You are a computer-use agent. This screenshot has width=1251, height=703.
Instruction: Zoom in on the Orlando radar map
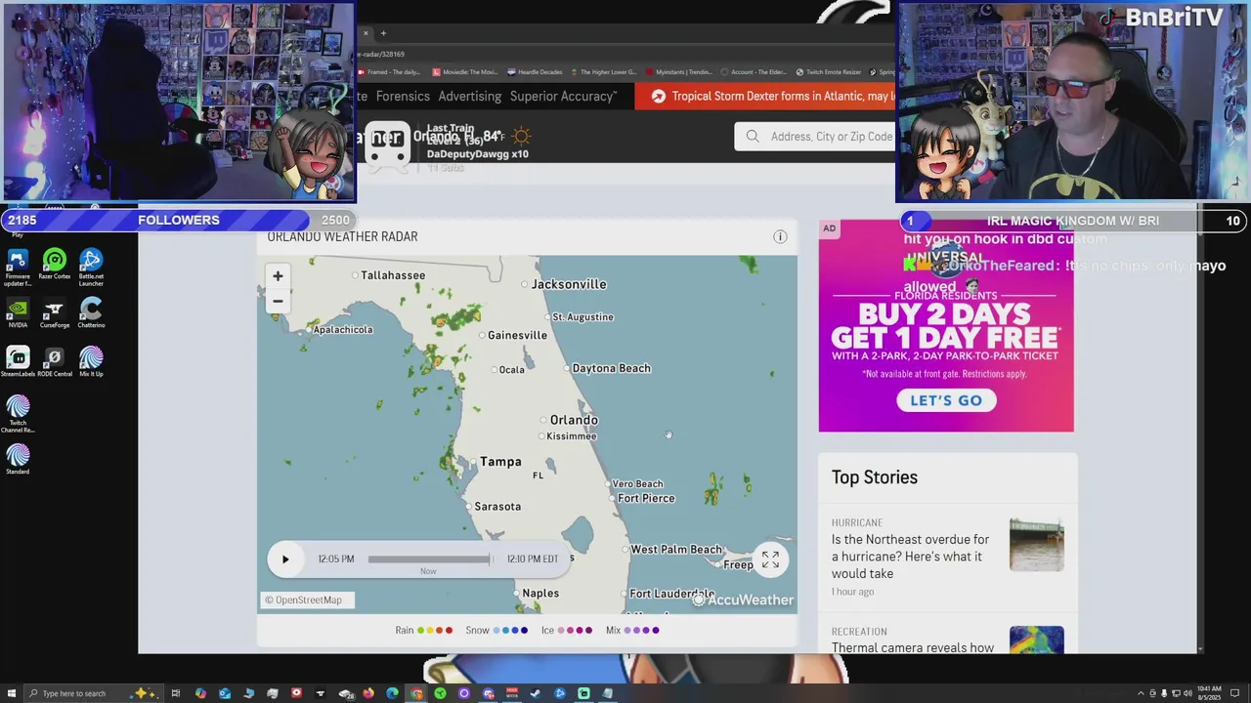(278, 276)
